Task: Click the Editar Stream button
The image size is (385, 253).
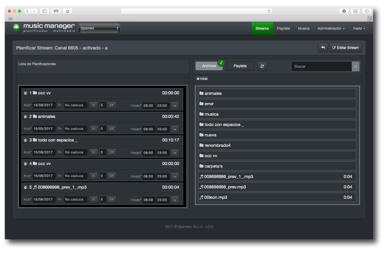Action: pyautogui.click(x=345, y=48)
